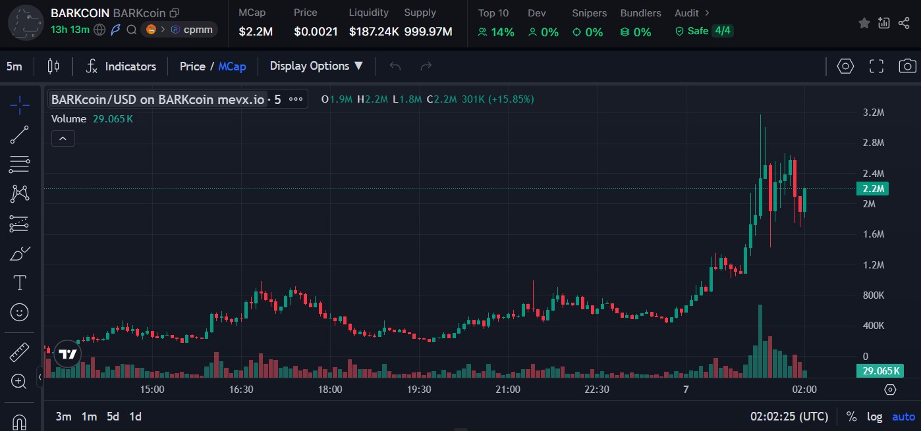Set date range to 3m
The height and width of the screenshot is (431, 921).
tap(63, 417)
